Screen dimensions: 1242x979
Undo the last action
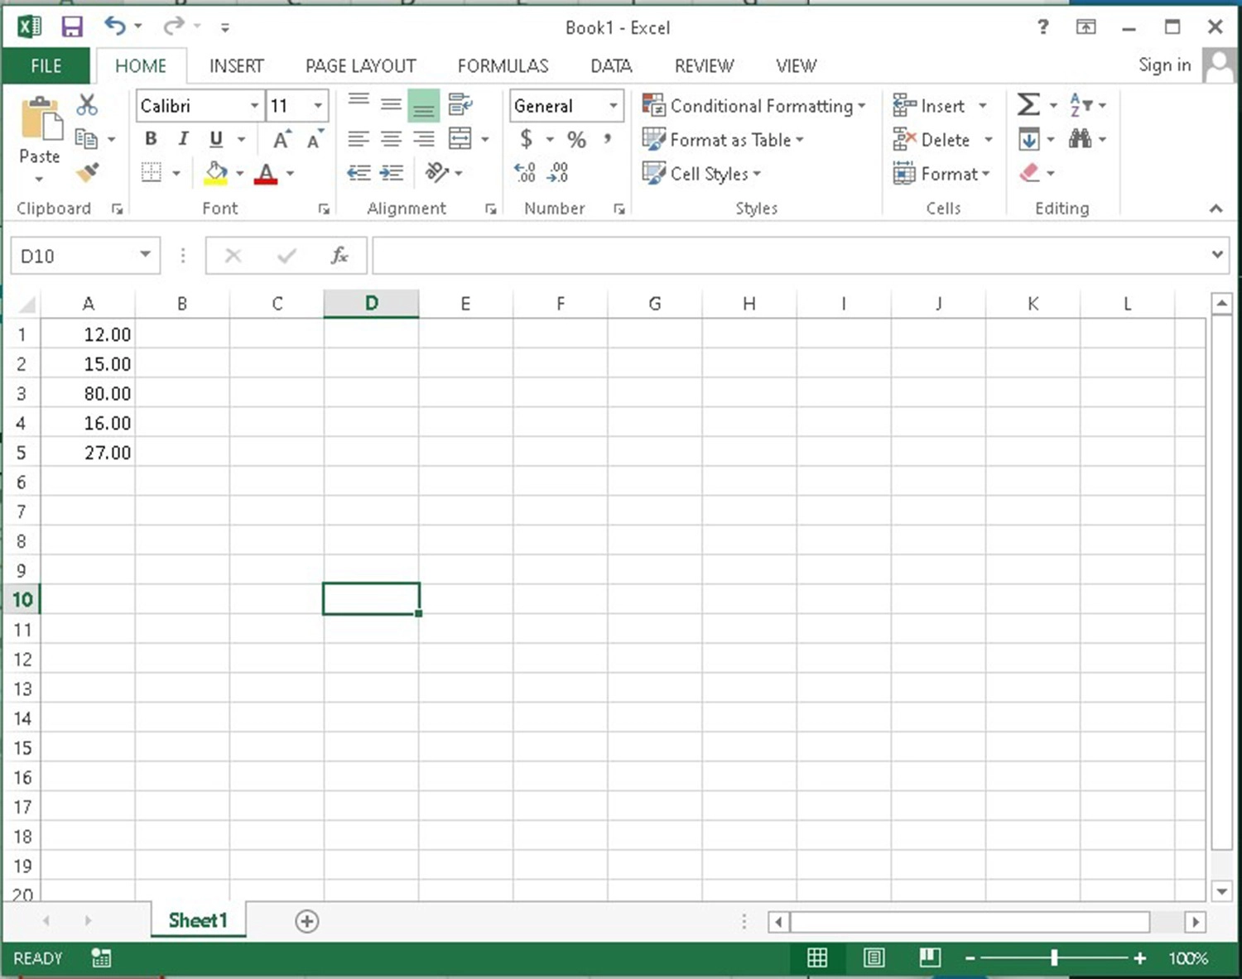click(114, 26)
